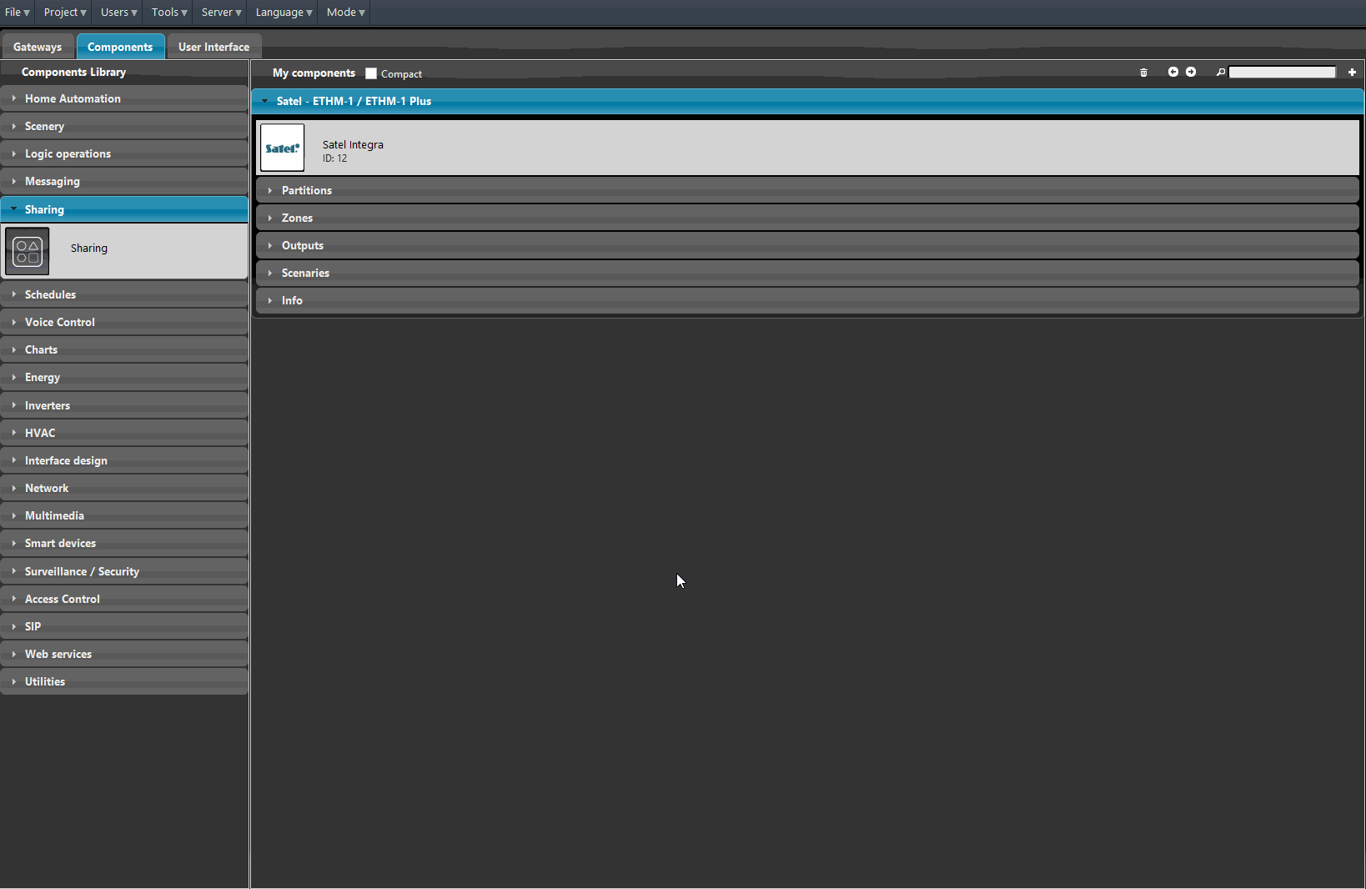Expand the Utilities category

tap(124, 681)
